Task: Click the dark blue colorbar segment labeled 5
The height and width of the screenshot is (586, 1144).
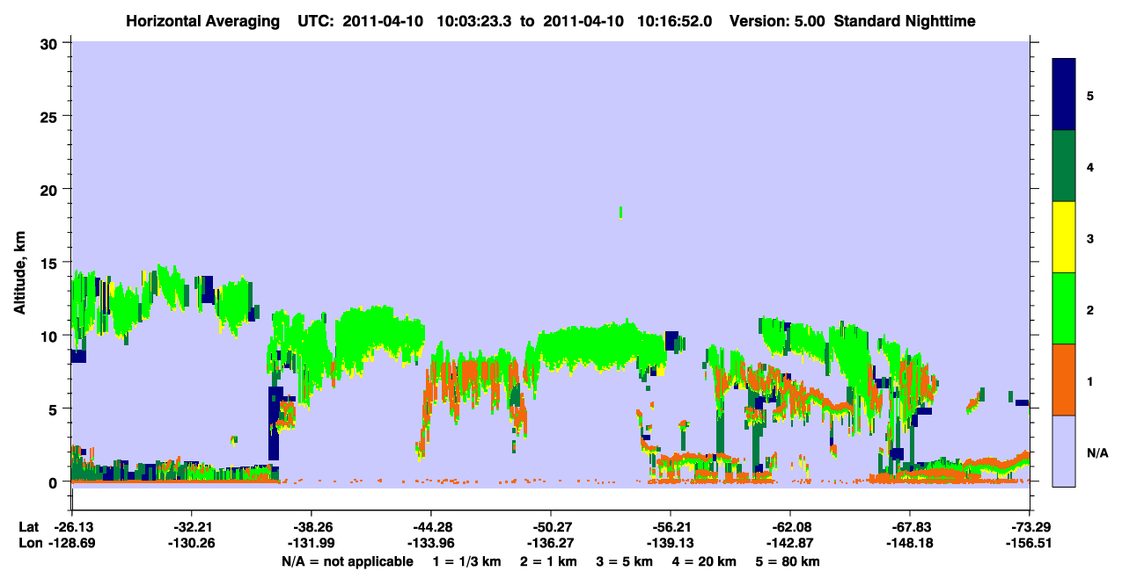Action: (x=1064, y=95)
